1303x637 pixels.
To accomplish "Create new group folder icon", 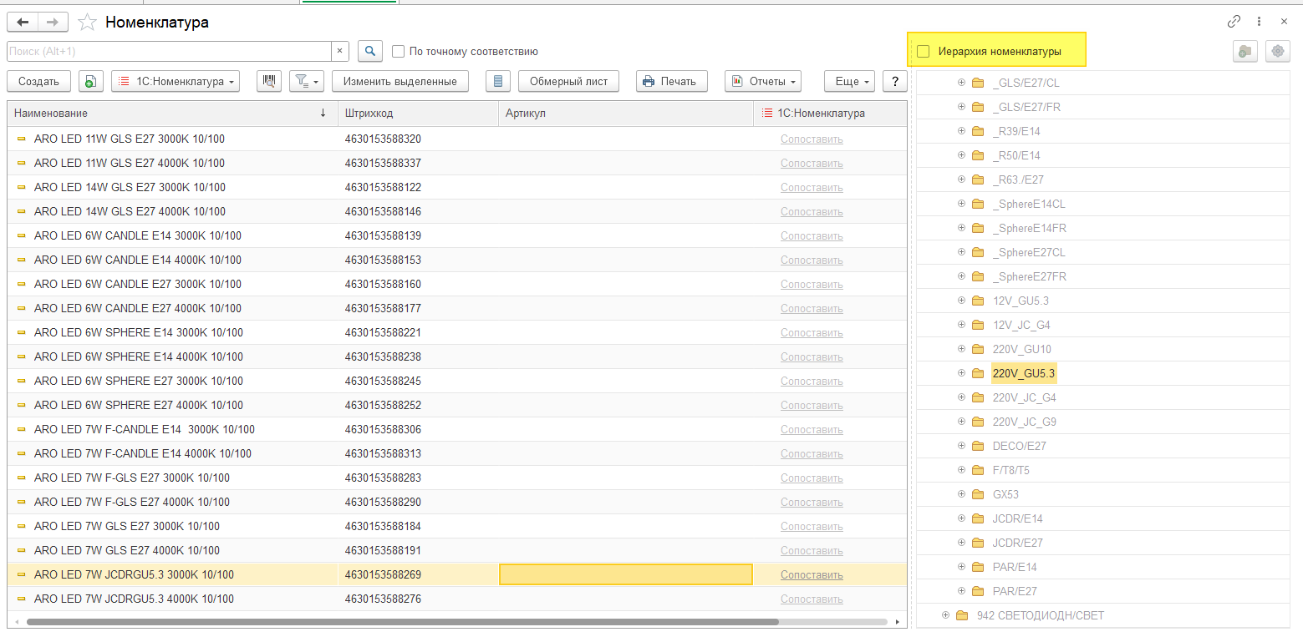I will tap(1245, 51).
